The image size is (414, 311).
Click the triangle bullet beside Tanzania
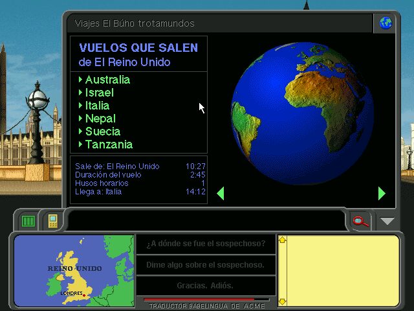80,144
